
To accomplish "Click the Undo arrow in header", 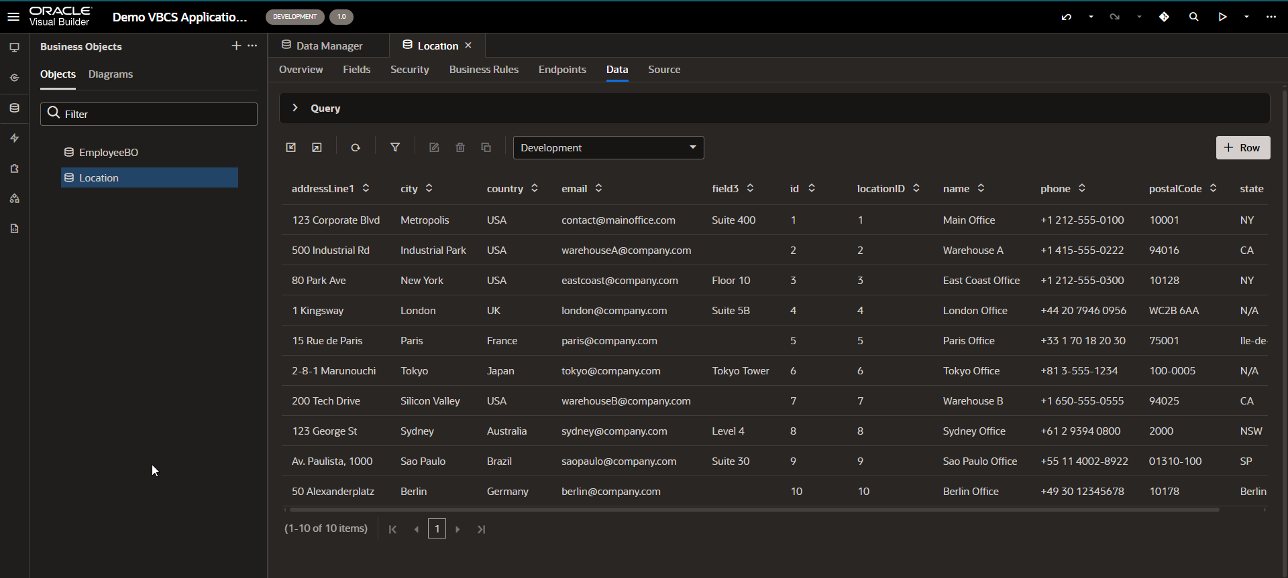I will coord(1067,17).
